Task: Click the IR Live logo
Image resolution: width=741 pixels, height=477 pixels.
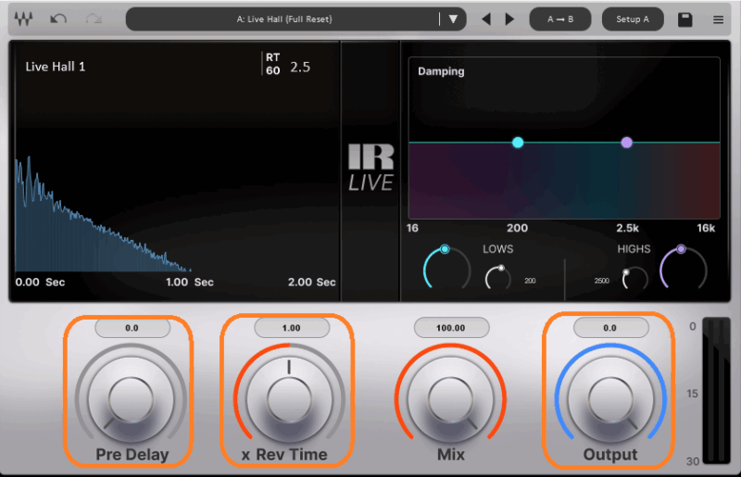Action: pyautogui.click(x=371, y=168)
